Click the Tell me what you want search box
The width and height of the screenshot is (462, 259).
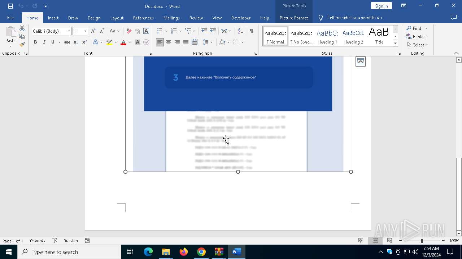coord(354,18)
